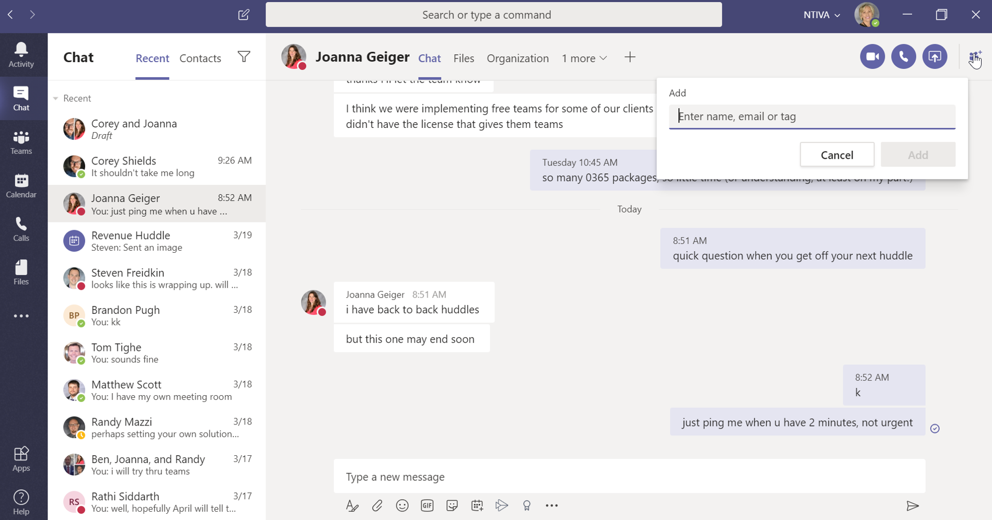Open the sticker picker
Viewport: 992px width, 520px height.
coord(452,505)
